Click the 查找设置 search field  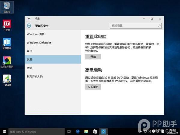pos(136,25)
